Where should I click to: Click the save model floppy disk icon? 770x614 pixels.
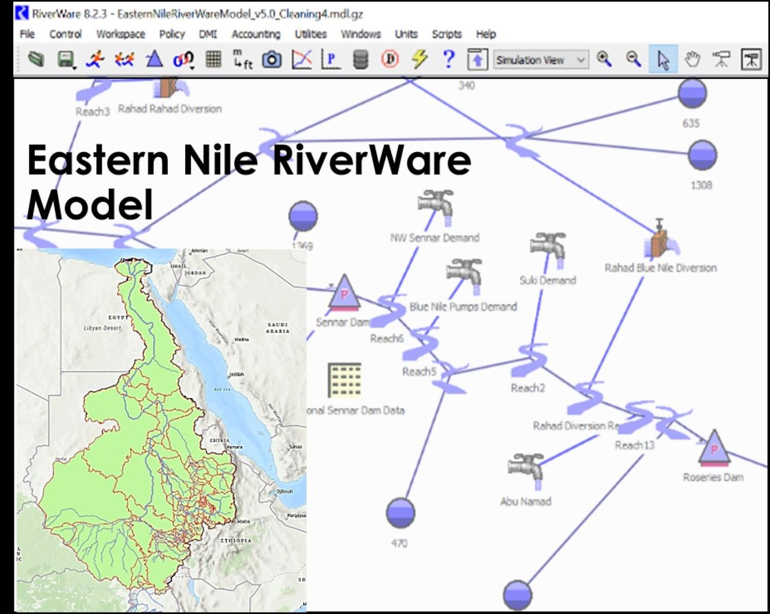pyautogui.click(x=66, y=60)
